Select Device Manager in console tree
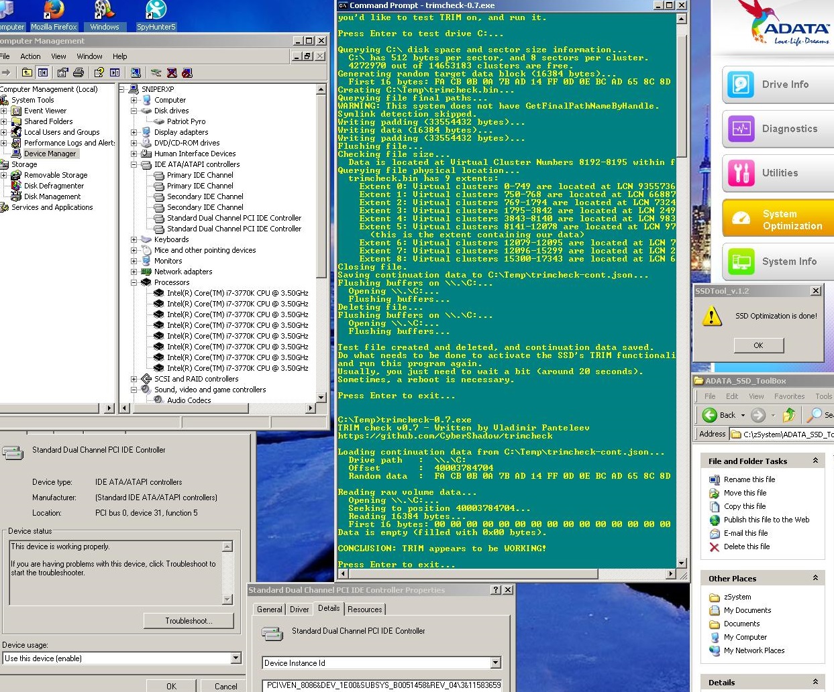Viewport: 834px width, 692px height. pos(50,154)
